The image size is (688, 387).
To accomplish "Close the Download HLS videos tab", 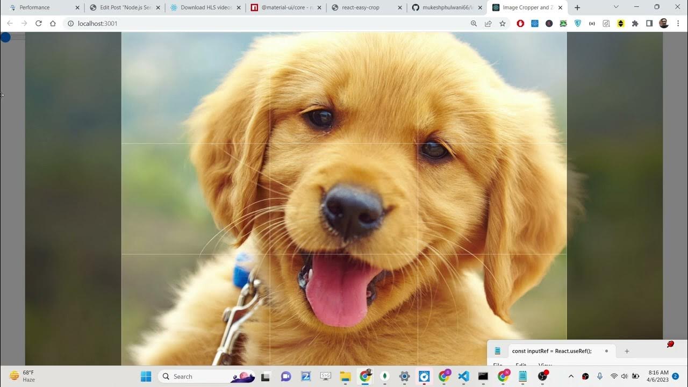I will click(x=239, y=8).
